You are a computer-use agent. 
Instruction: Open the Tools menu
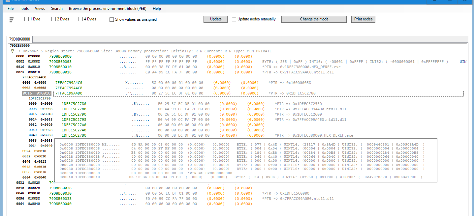(24, 9)
